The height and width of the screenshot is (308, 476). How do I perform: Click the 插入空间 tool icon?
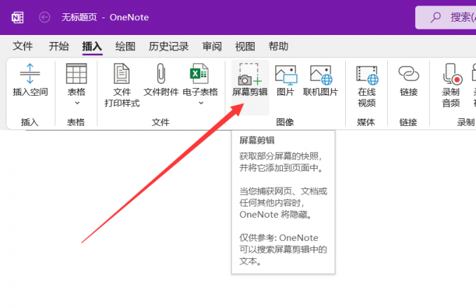coord(30,73)
